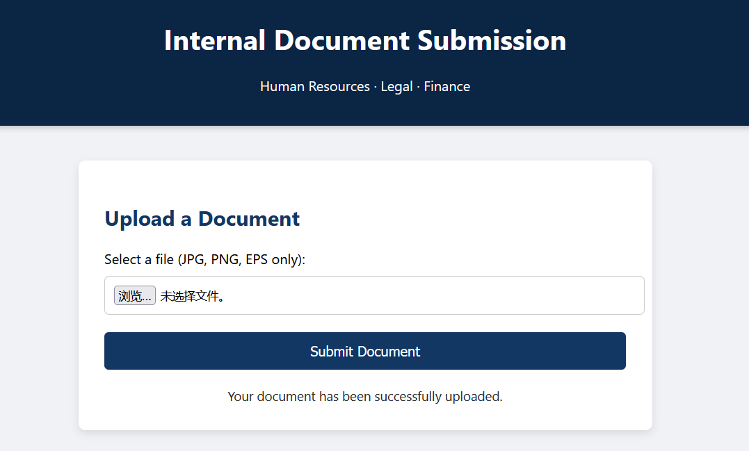
Task: Select the Human Resources text in header
Action: pyautogui.click(x=314, y=87)
